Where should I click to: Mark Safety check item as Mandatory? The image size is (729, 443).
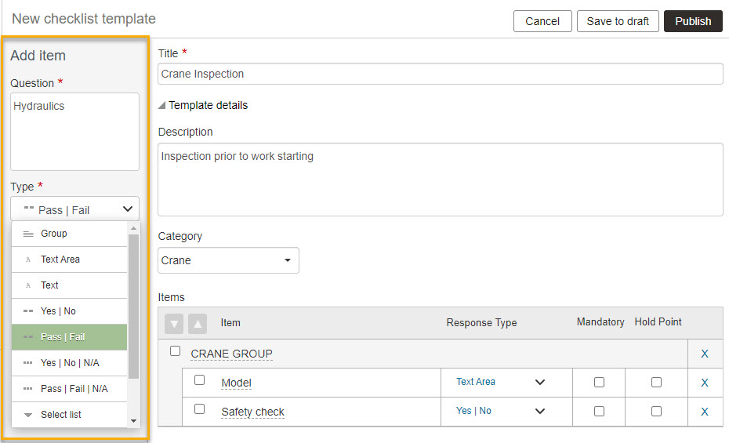coord(600,411)
